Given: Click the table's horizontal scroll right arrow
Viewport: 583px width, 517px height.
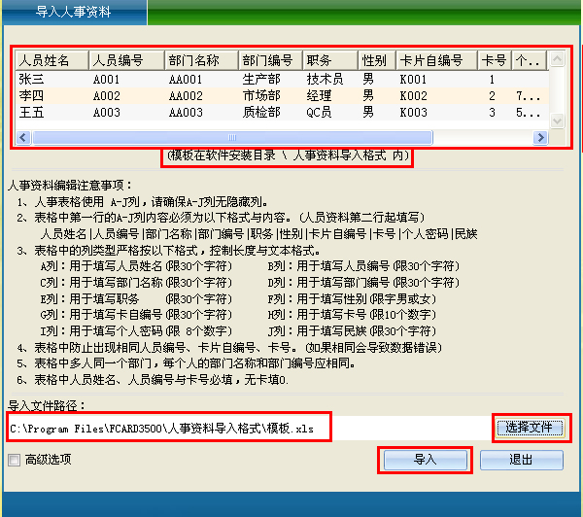Looking at the screenshot, I should [540, 138].
